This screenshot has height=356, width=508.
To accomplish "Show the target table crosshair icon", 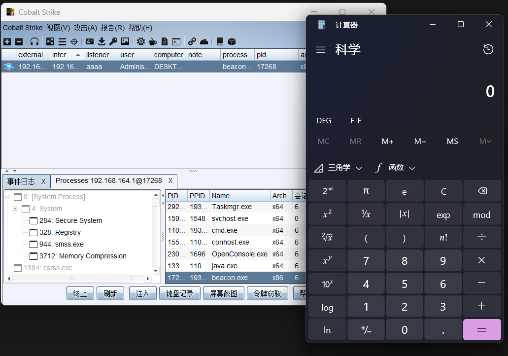I will (74, 41).
